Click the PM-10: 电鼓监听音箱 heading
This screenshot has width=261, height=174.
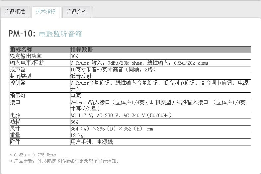click(45, 34)
